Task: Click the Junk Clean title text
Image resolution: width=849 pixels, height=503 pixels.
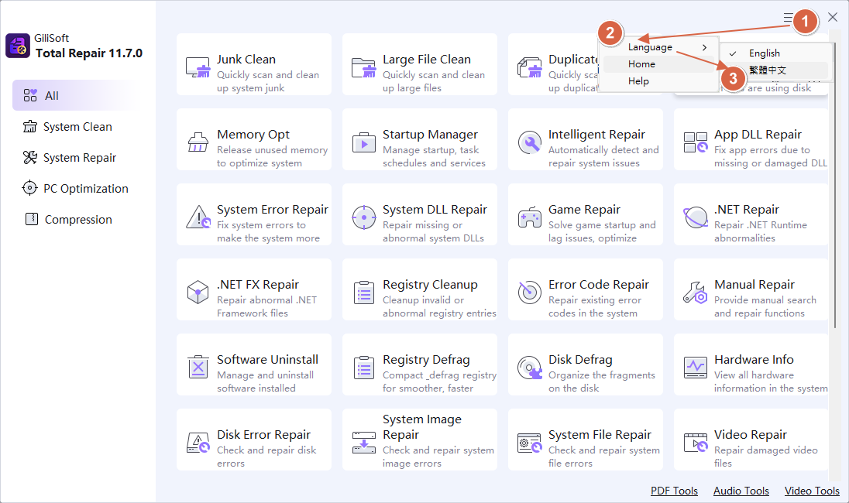Action: tap(246, 60)
